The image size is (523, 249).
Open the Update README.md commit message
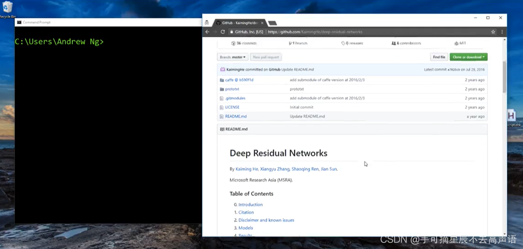(x=298, y=70)
